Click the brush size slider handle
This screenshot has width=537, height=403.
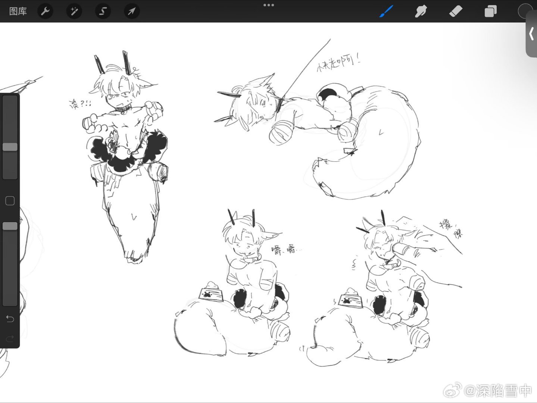[10, 147]
